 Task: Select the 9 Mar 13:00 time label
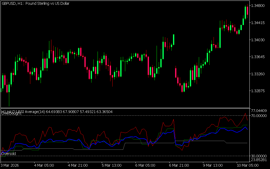pos(213,165)
